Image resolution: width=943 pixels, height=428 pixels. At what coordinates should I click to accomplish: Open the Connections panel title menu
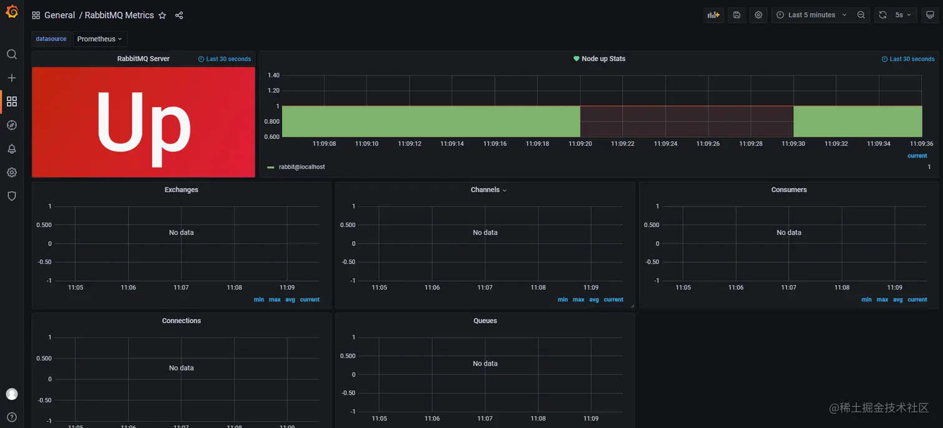click(181, 321)
